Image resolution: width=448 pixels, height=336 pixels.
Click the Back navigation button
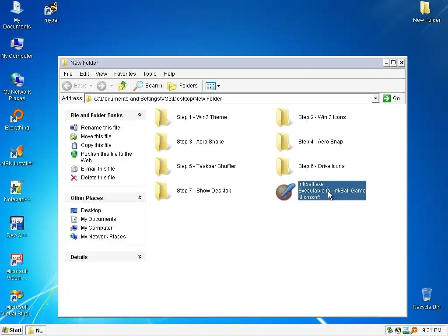[x=74, y=85]
